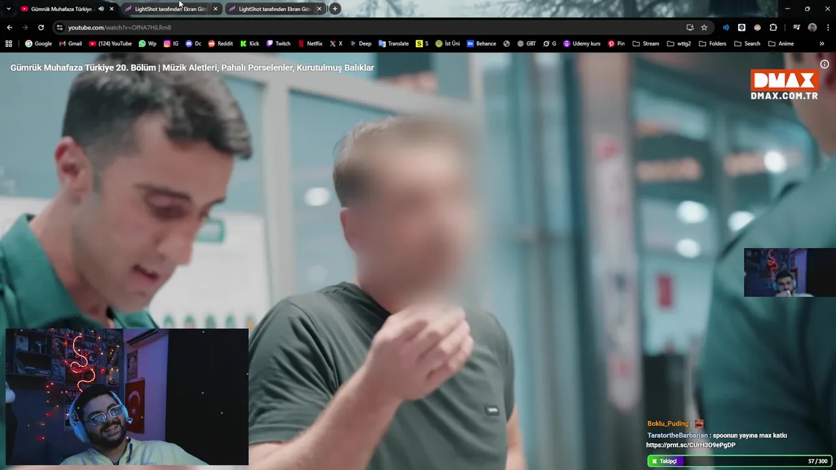This screenshot has height=470, width=836.
Task: Open the face avatar extension icon
Action: tap(757, 27)
